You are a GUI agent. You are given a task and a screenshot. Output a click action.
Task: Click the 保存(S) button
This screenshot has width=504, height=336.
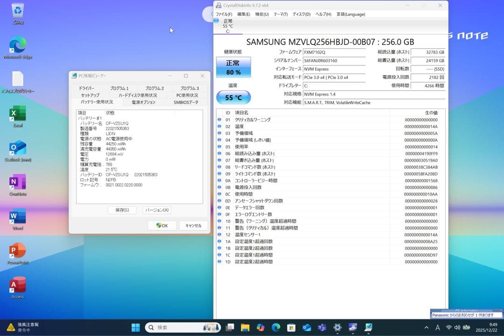click(x=122, y=210)
